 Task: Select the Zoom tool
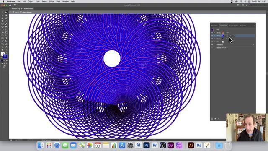pyautogui.click(x=6, y=50)
